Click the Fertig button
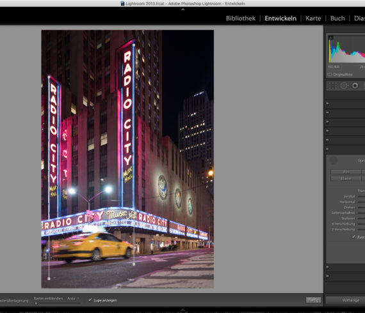This screenshot has width=365, height=313. point(313,300)
